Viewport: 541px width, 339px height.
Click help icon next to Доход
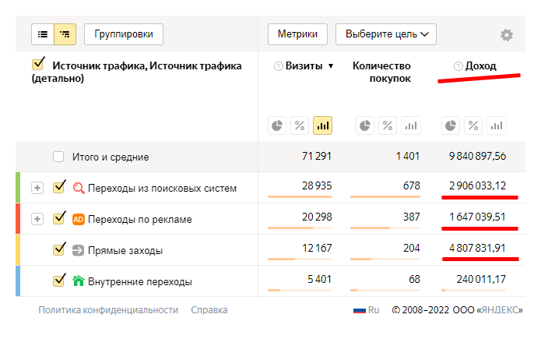coord(458,66)
